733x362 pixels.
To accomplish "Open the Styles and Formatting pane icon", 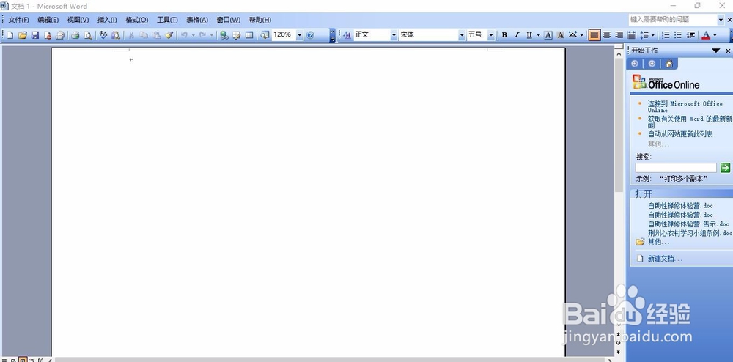I will 347,35.
